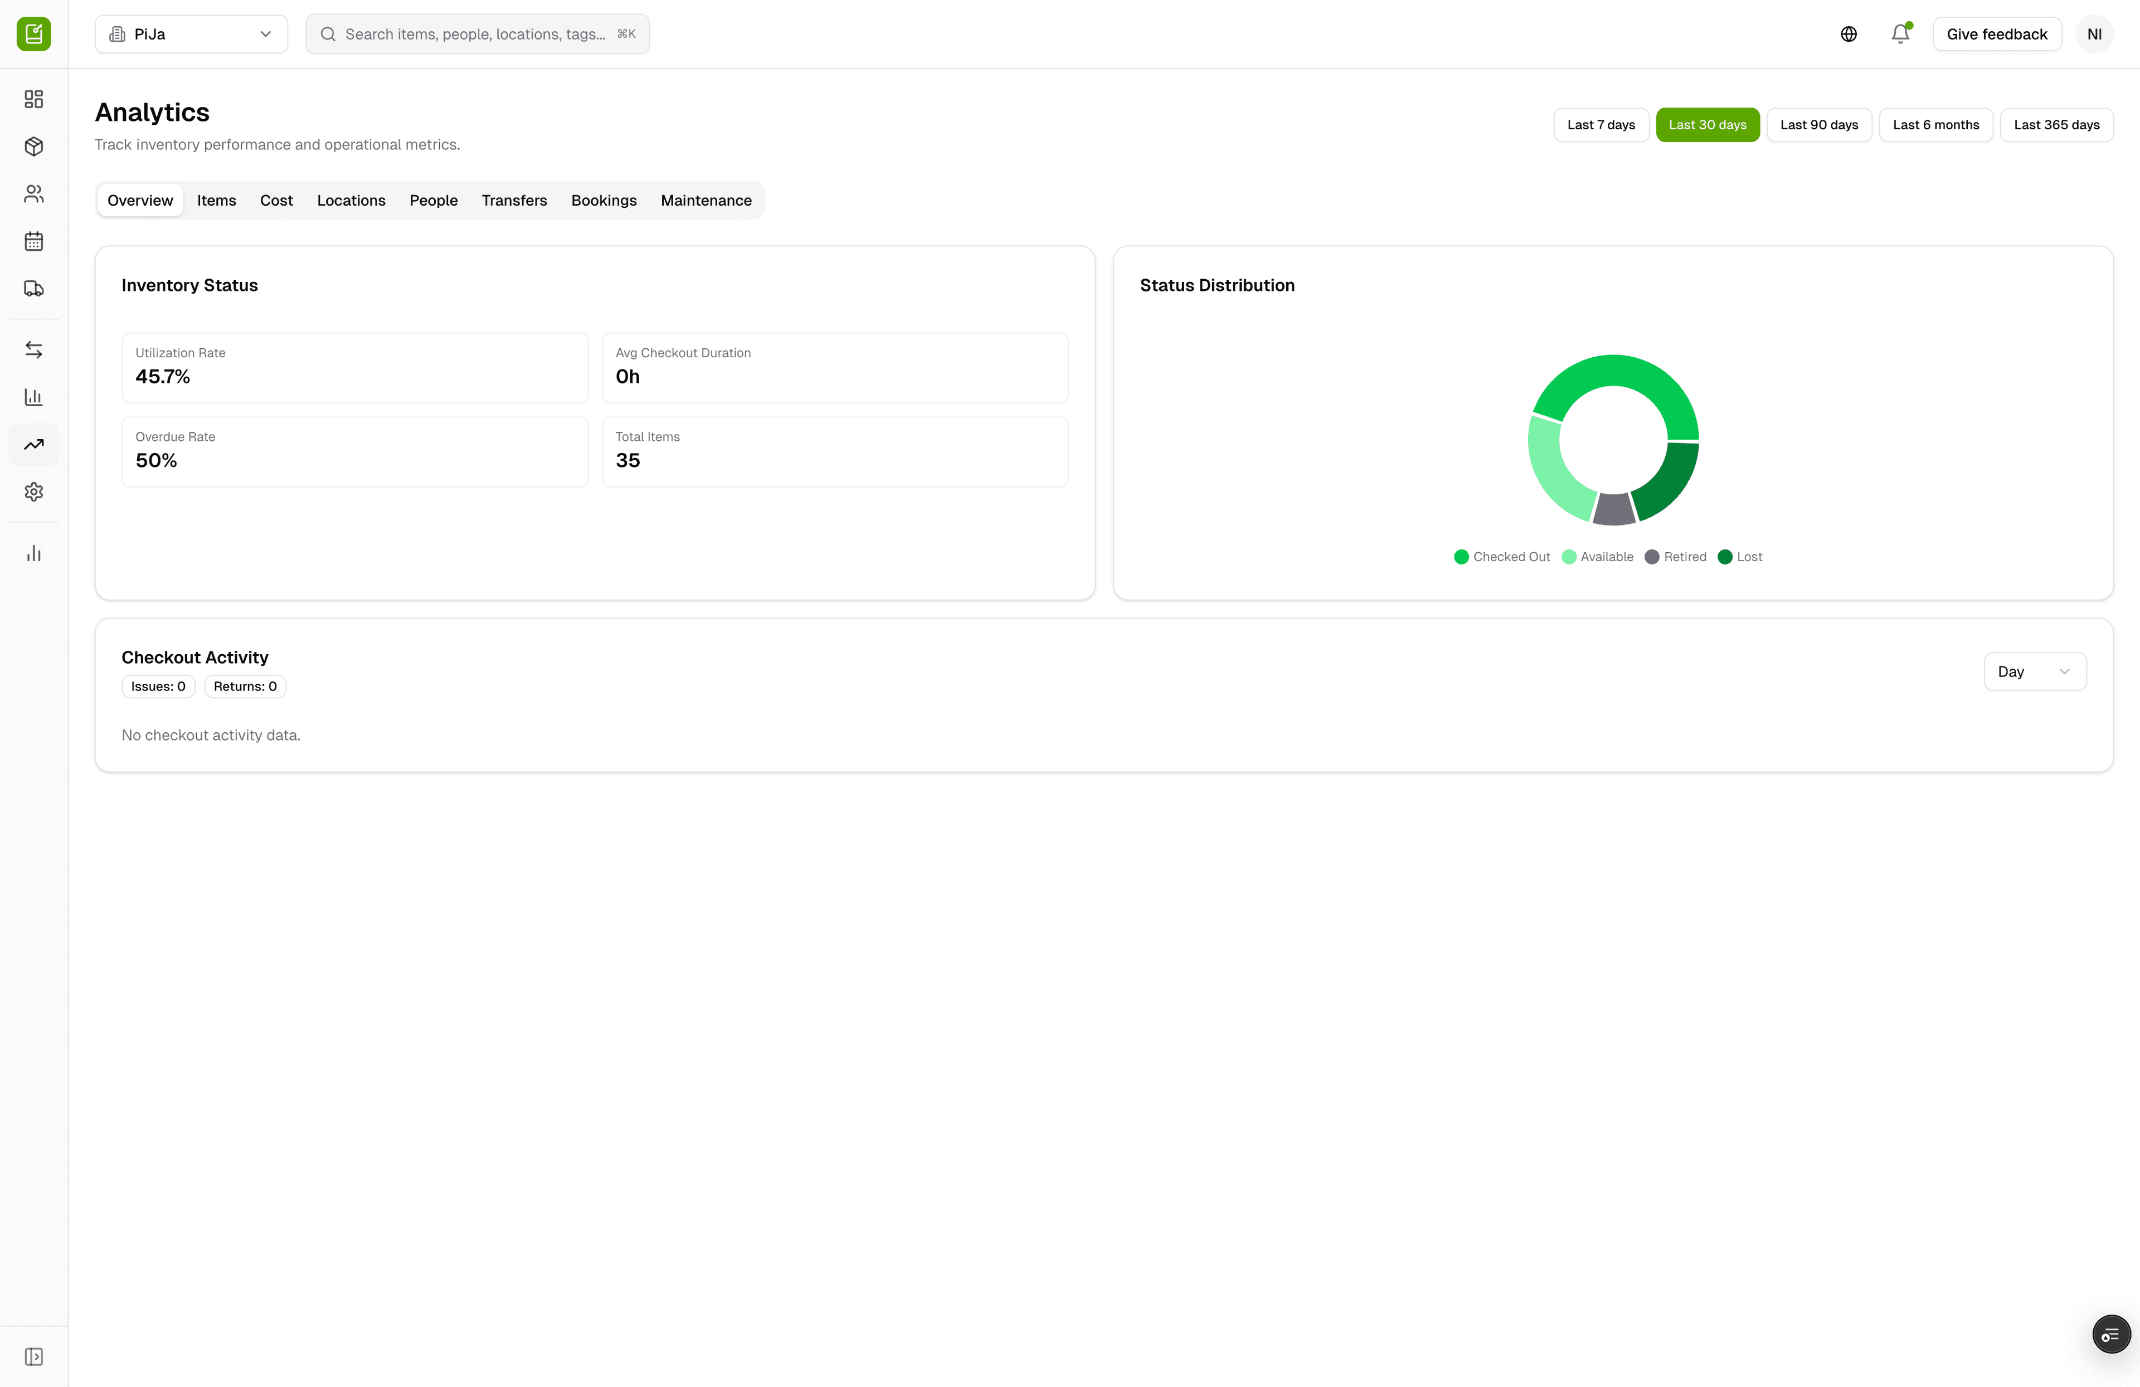Select the Last 90 days range

coord(1818,125)
